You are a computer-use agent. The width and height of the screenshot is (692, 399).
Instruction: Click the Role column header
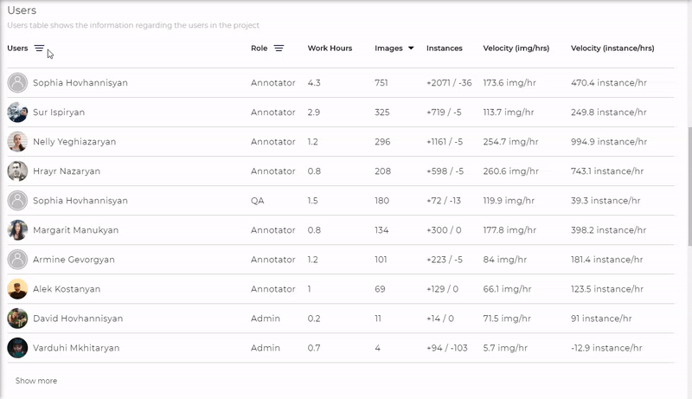(259, 48)
